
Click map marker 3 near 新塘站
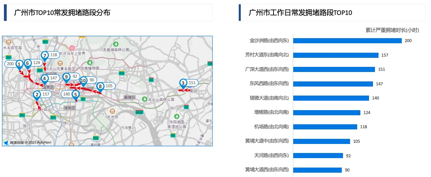183,83
